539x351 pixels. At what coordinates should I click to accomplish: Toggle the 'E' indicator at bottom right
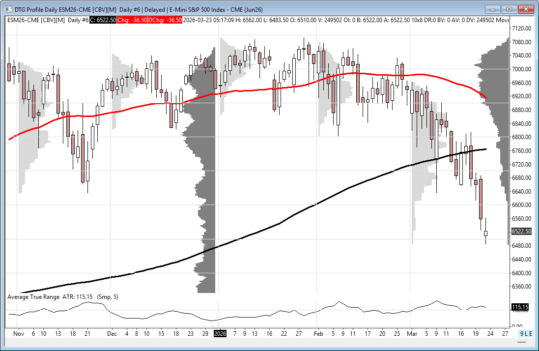click(531, 333)
